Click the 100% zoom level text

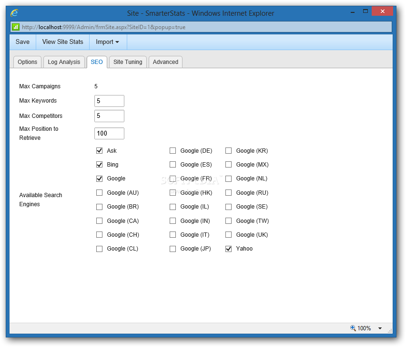tap(364, 328)
